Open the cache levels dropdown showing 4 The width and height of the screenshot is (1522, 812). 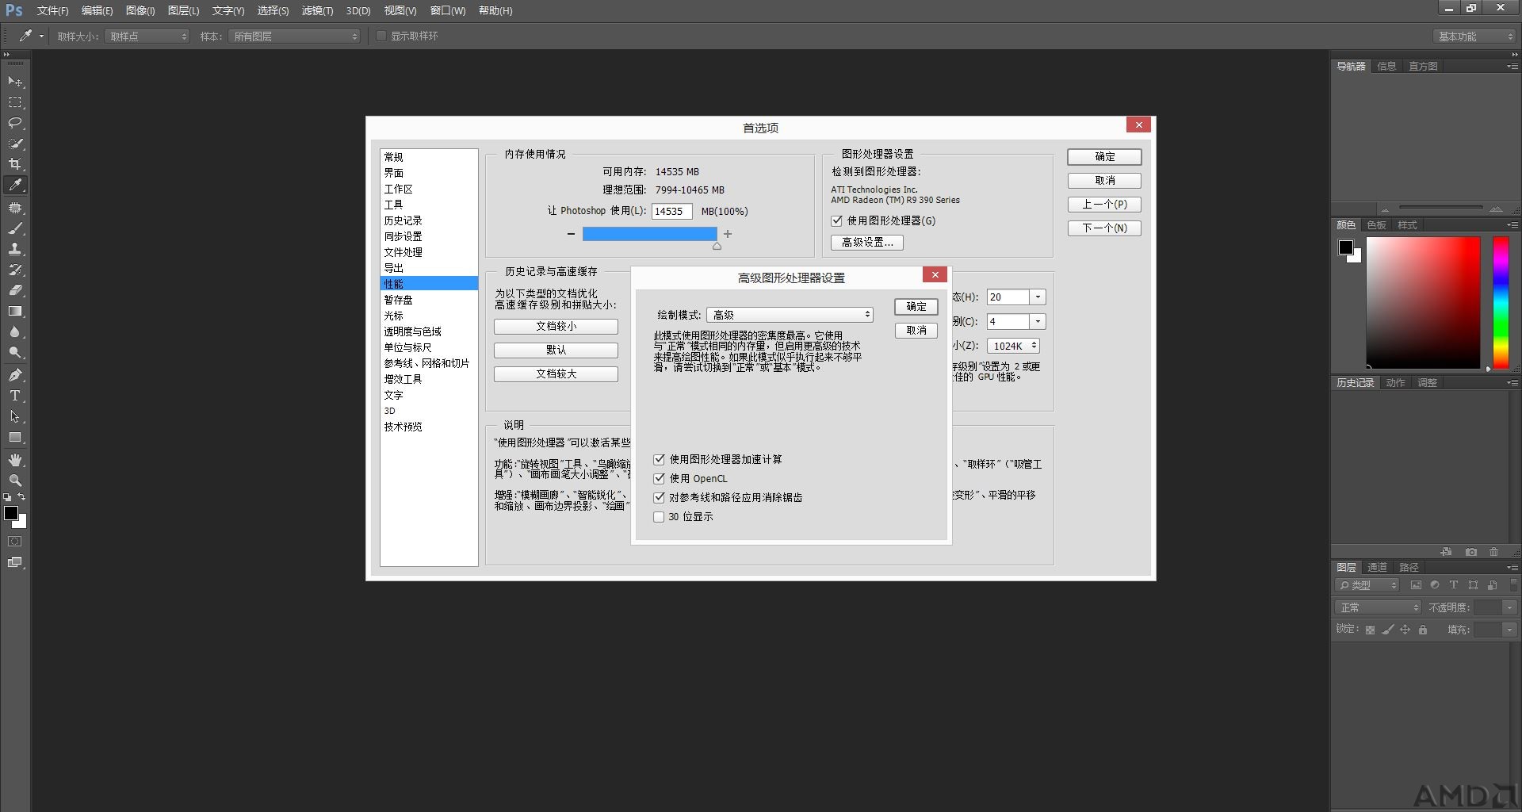(1038, 321)
